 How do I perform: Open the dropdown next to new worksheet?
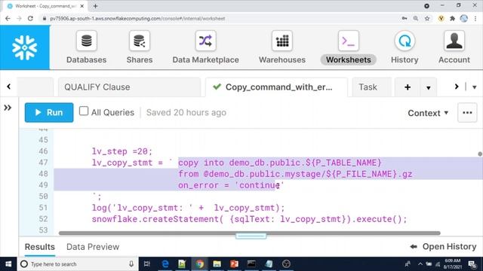tap(428, 87)
